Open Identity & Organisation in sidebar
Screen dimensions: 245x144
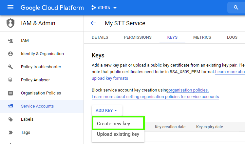pos(42,54)
